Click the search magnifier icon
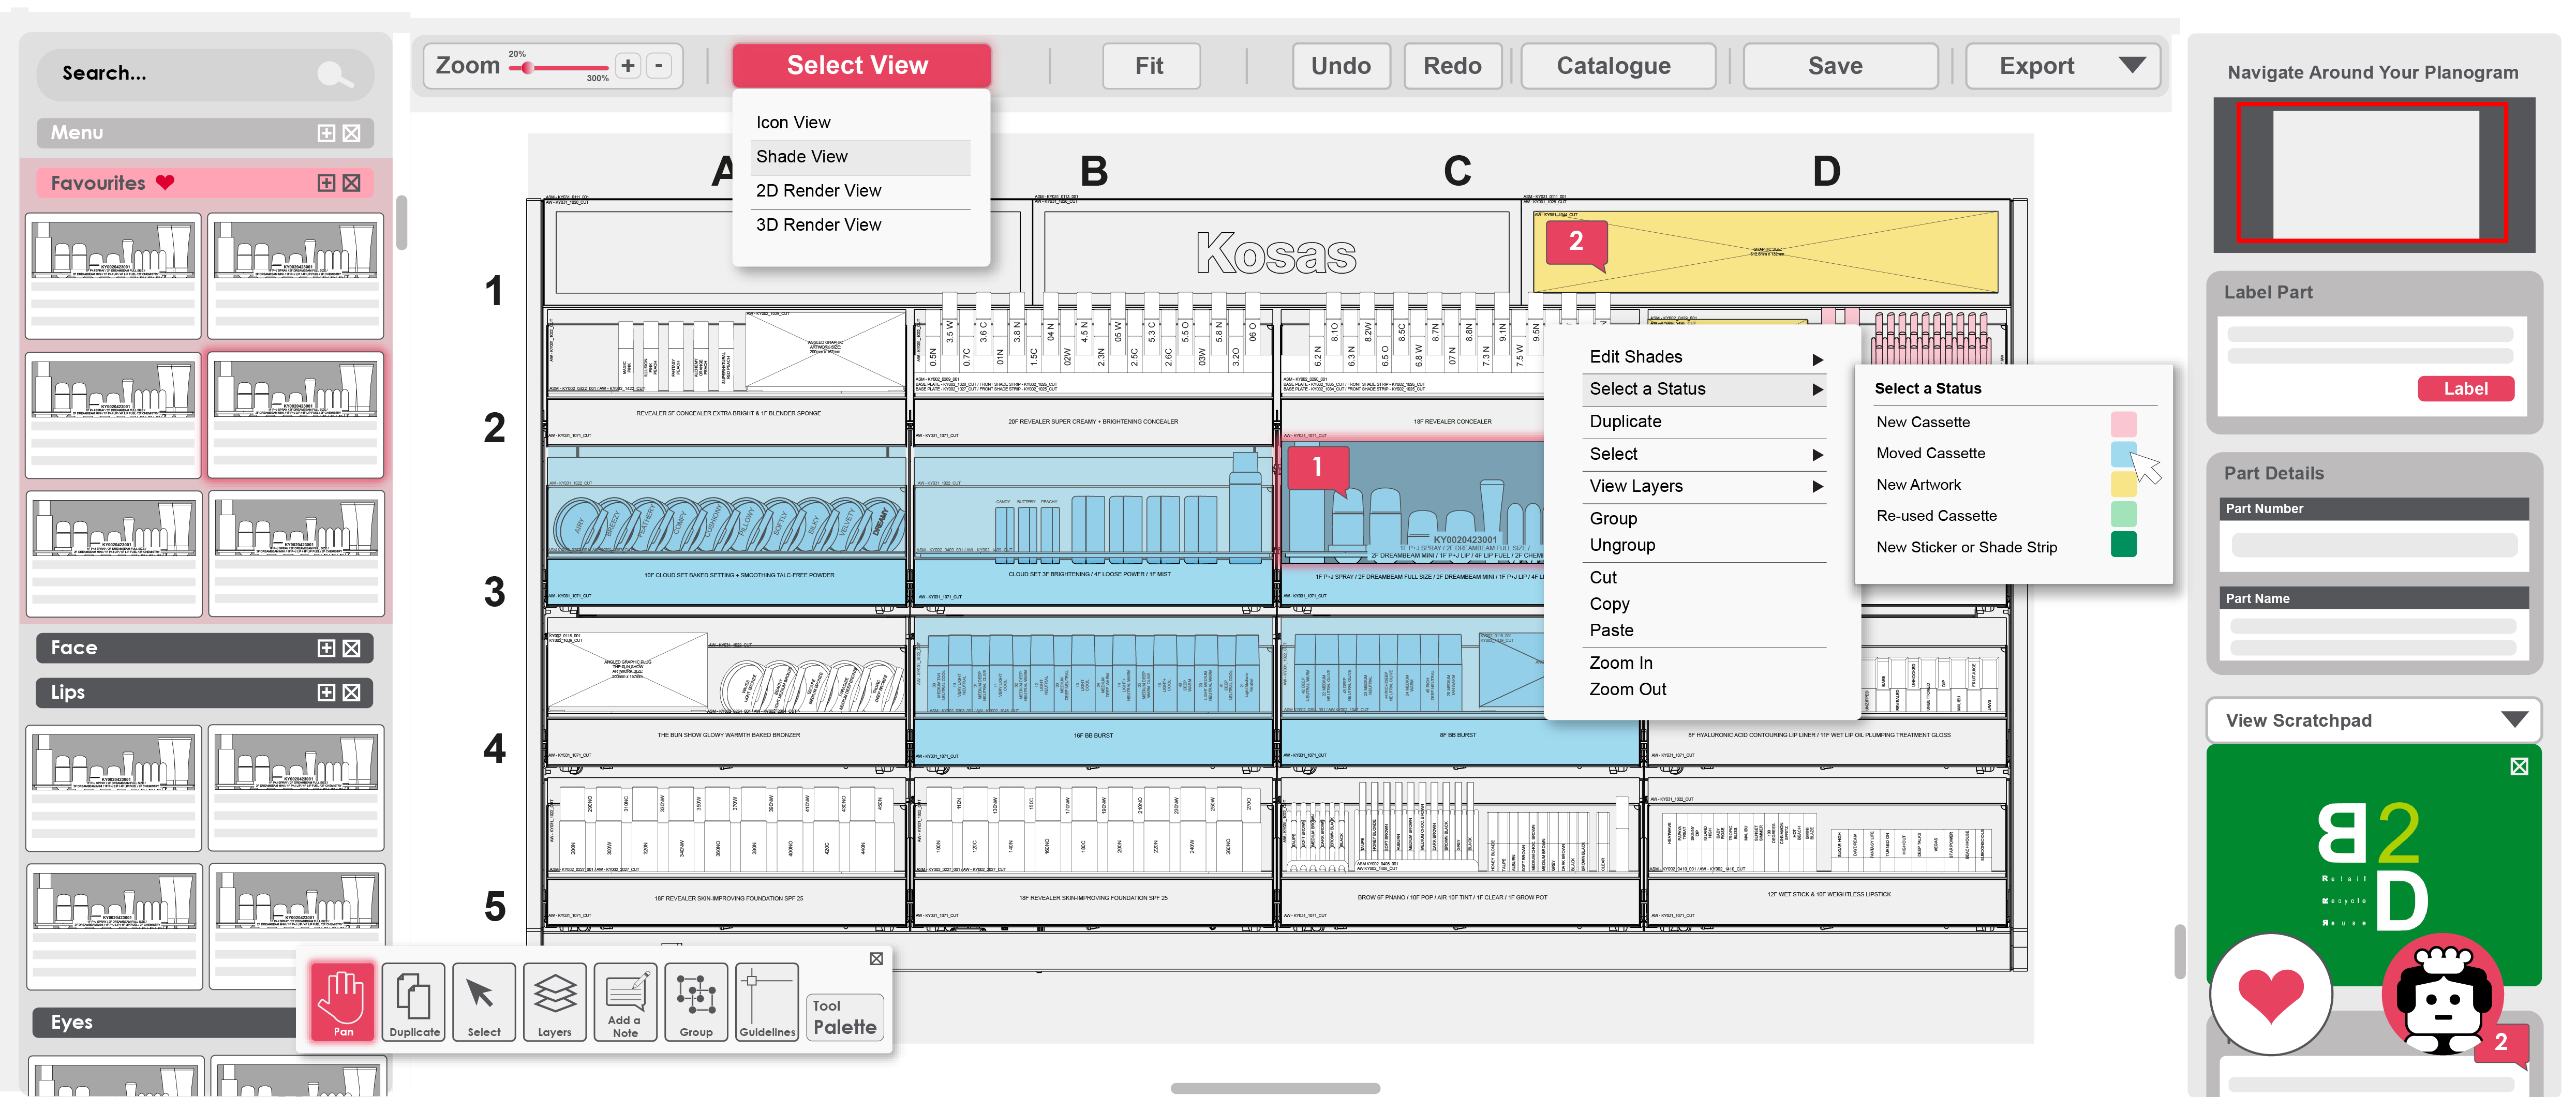Viewport: 2576px width, 1097px height. pos(333,74)
